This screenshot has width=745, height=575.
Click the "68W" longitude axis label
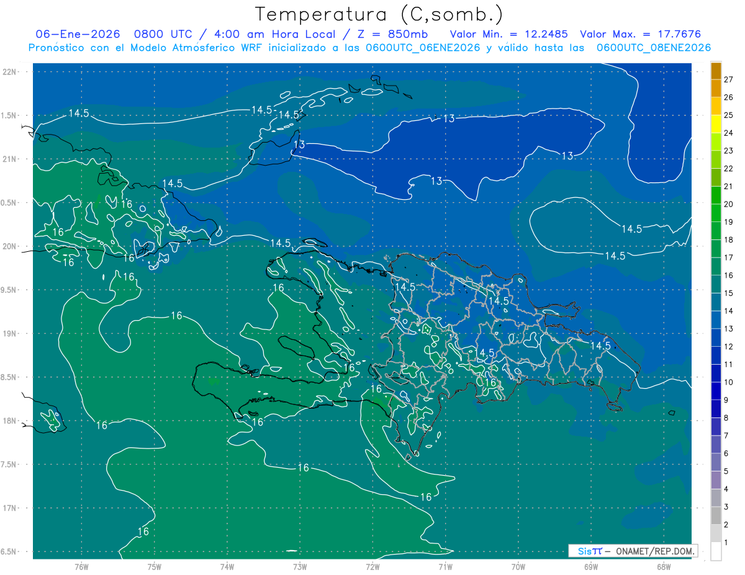coord(664,566)
